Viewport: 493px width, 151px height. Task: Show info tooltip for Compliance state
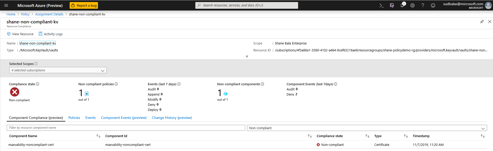pos(38,84)
